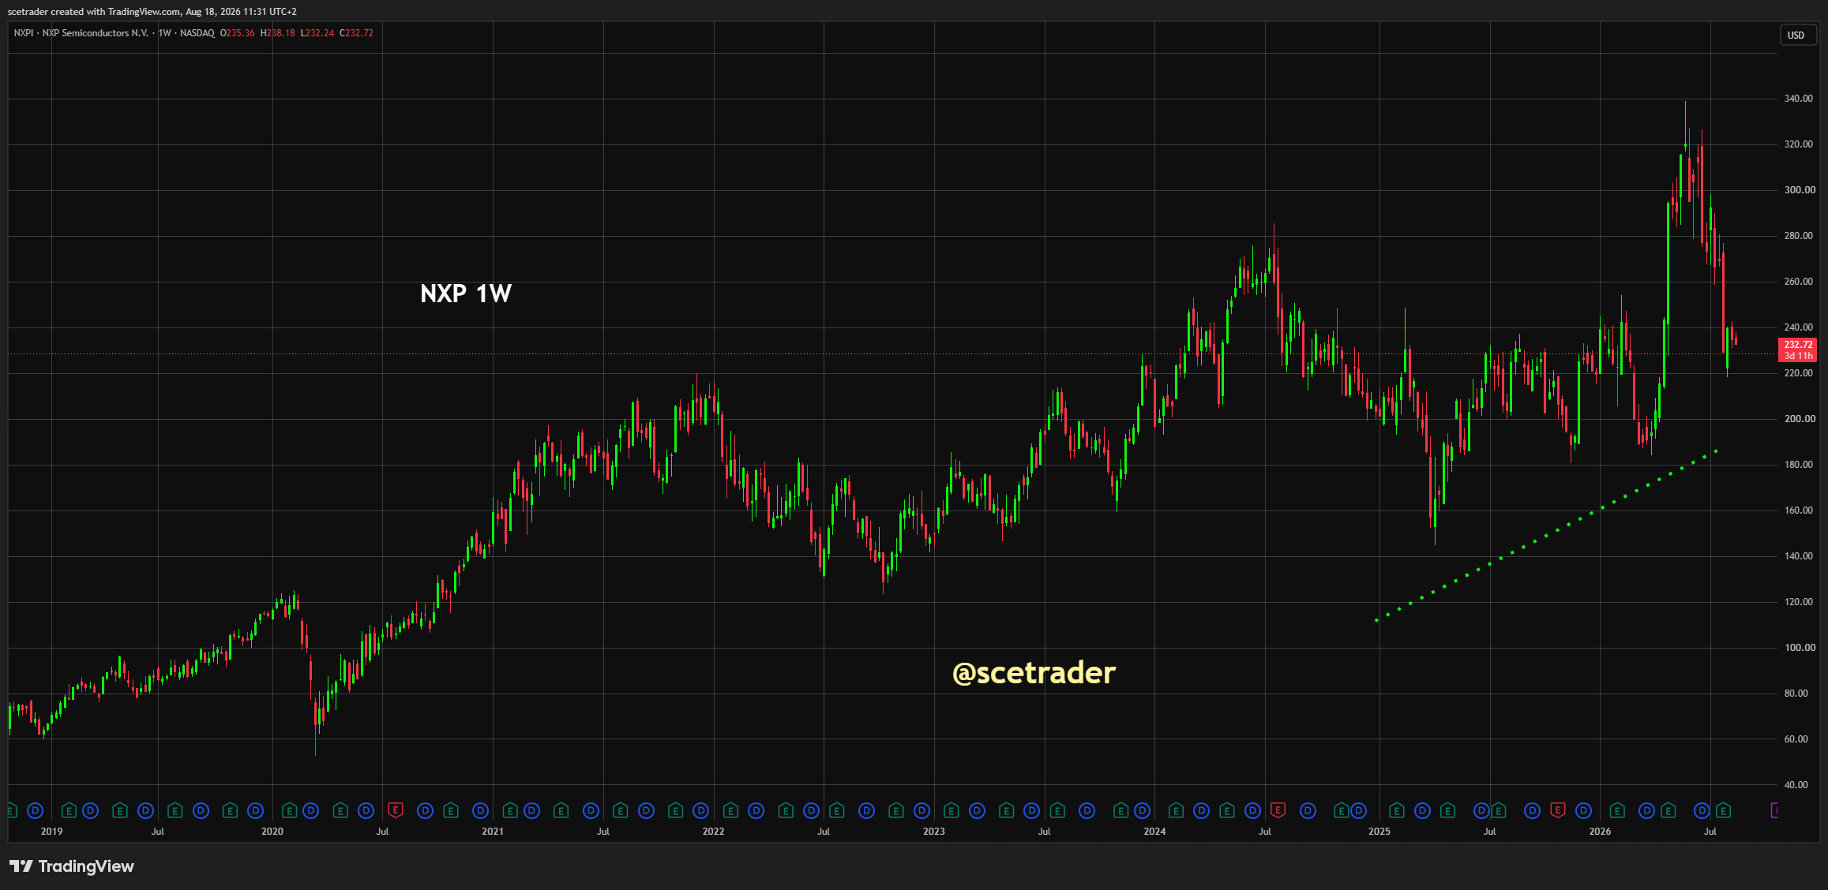Click the NXPI symbol name in the legend
Viewport: 1828px width, 890px height.
[x=24, y=33]
